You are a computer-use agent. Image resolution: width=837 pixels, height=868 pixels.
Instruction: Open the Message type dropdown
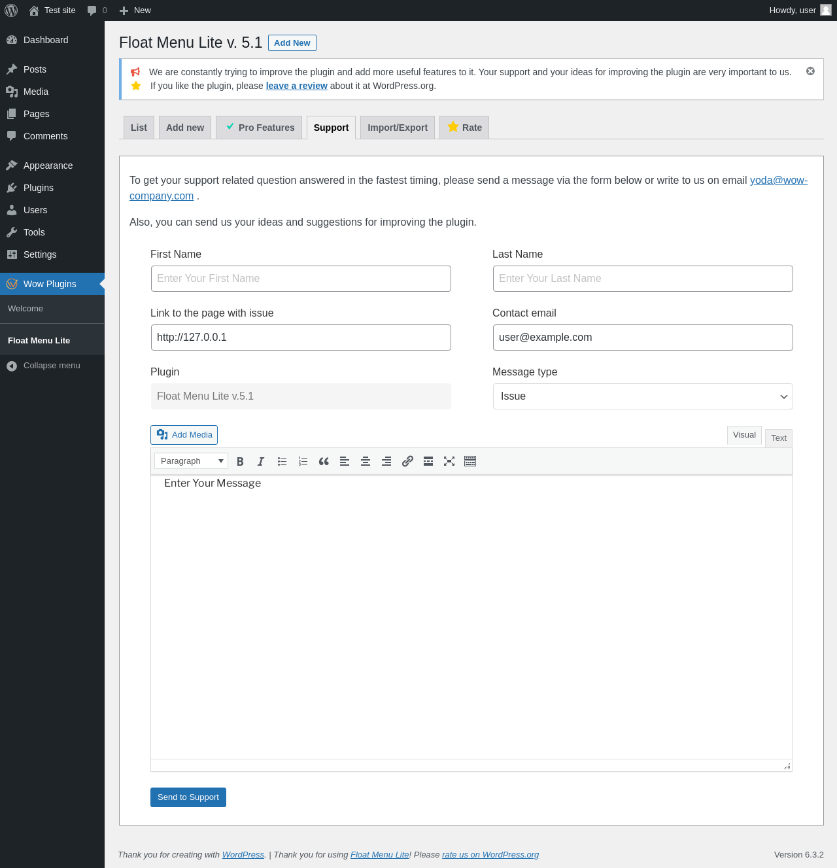click(x=643, y=396)
